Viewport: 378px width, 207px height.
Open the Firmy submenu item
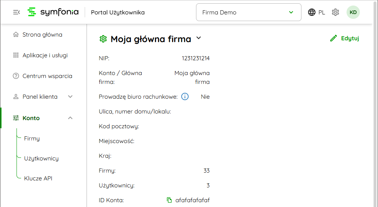32,139
